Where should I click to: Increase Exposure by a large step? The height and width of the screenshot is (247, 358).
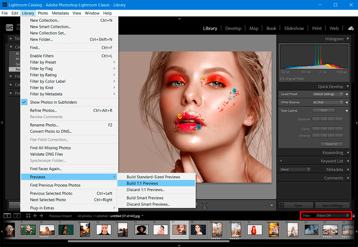click(339, 119)
